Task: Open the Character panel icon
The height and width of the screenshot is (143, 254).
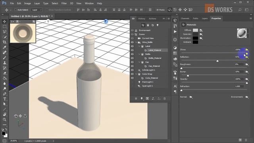Action: click(175, 86)
